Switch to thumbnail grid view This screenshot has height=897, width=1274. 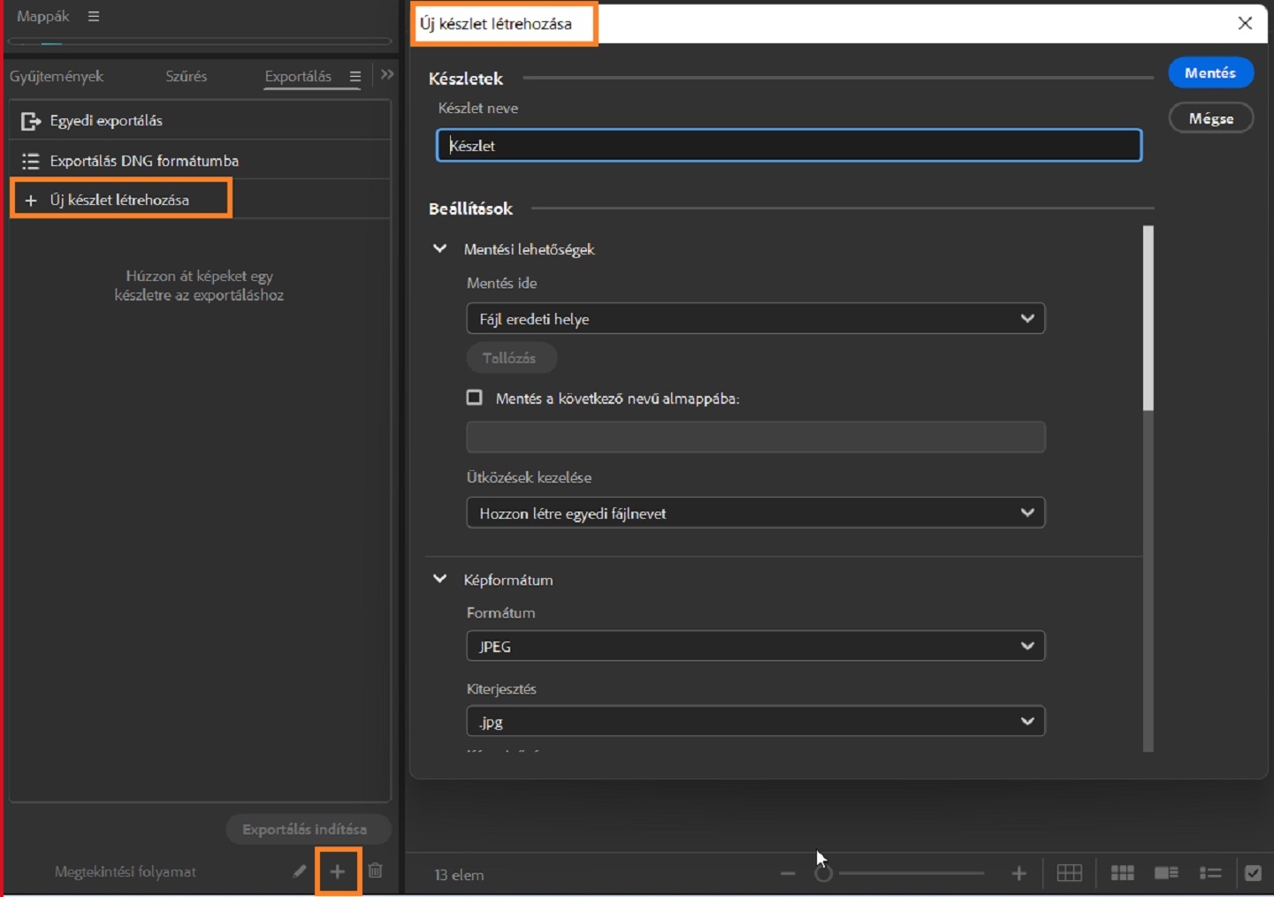(1122, 873)
